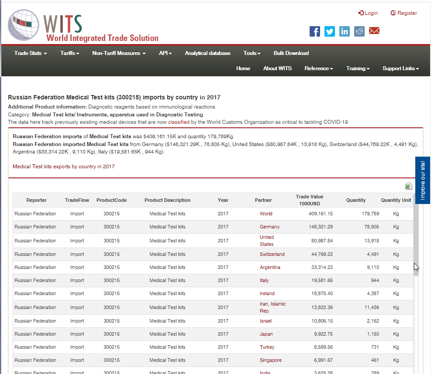Click the Partner column header
This screenshot has height=374, width=431.
(263, 201)
